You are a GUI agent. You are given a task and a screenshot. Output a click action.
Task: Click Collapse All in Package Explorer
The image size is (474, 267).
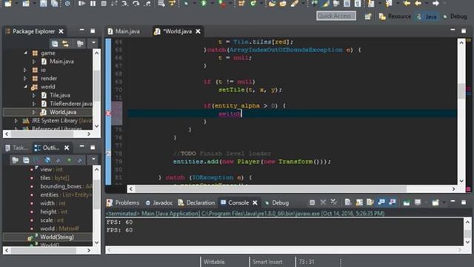[x=55, y=44]
